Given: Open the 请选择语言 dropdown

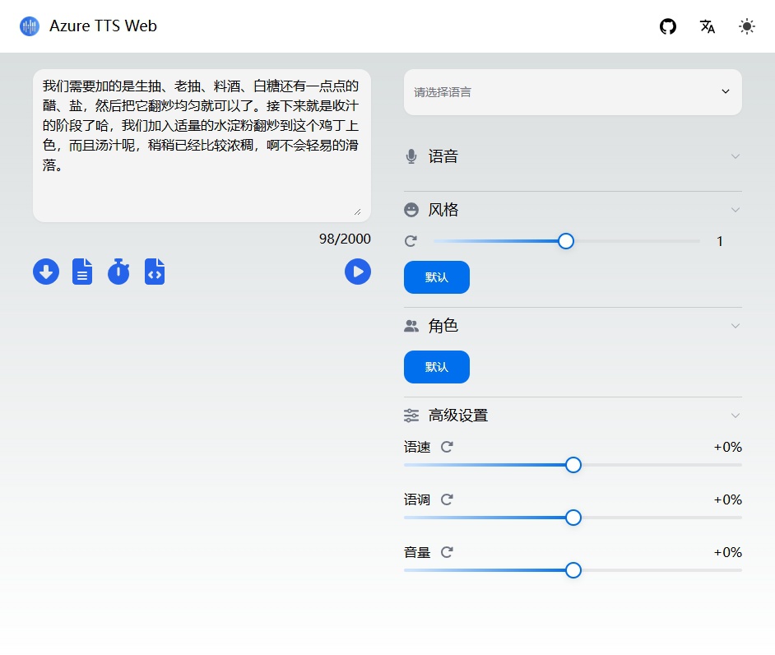Looking at the screenshot, I should [573, 92].
